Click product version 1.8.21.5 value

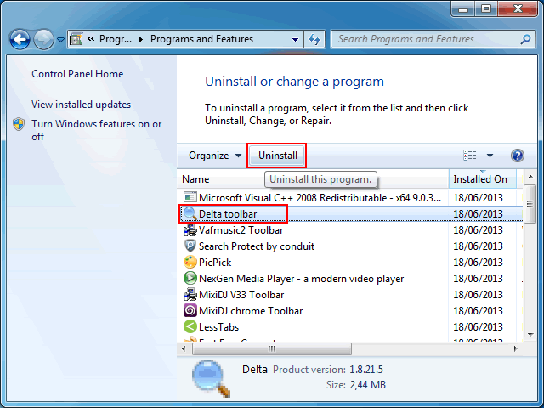coord(366,370)
